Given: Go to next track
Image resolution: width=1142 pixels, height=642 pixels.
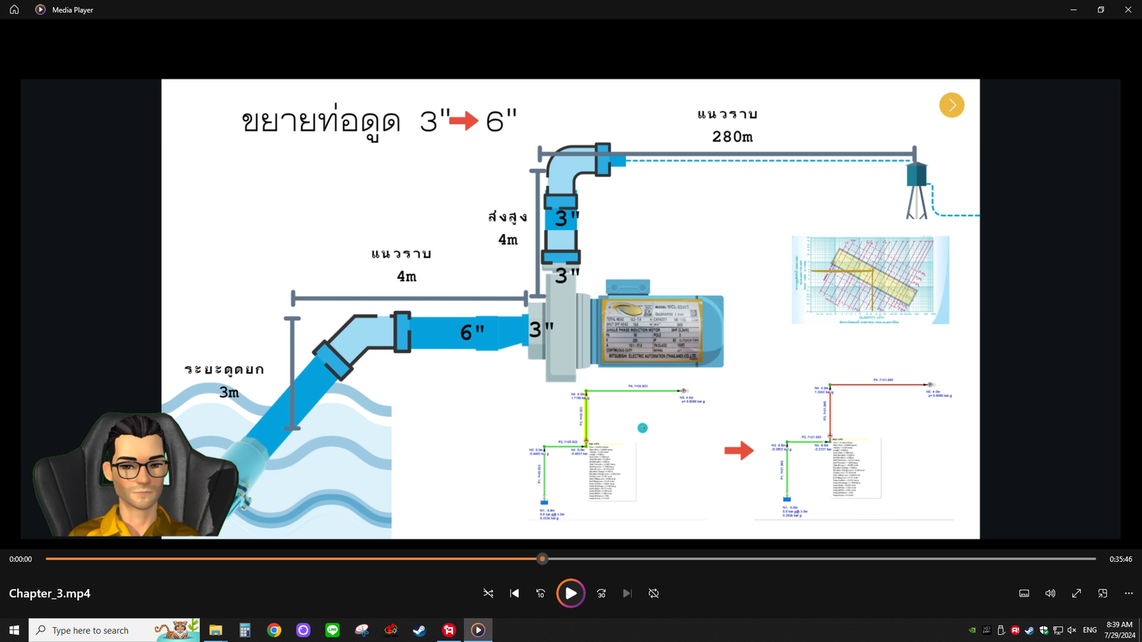Looking at the screenshot, I should (628, 593).
